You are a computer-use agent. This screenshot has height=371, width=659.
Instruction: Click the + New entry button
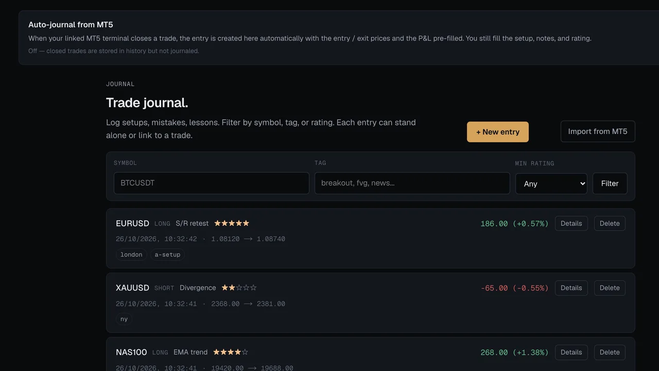click(x=497, y=132)
